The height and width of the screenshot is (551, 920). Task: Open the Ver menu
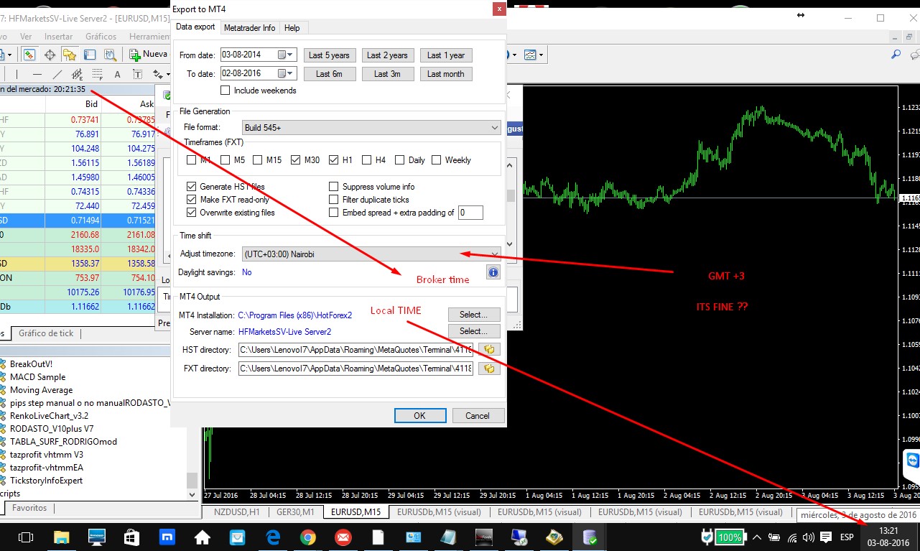26,37
